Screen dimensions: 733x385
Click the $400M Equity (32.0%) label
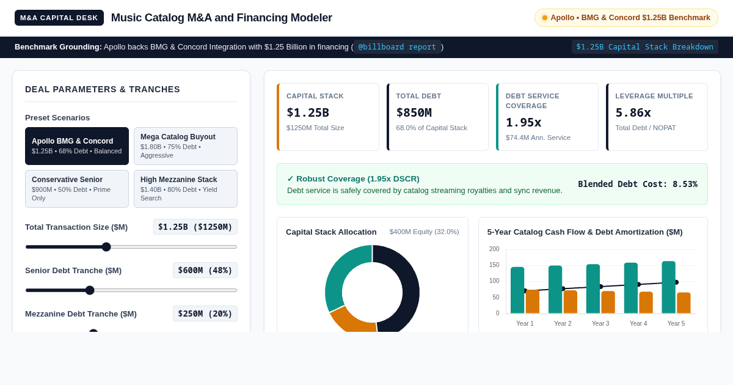click(x=425, y=232)
